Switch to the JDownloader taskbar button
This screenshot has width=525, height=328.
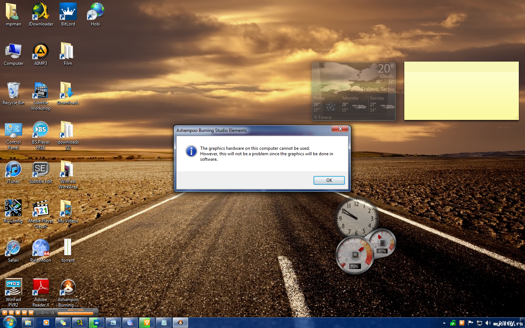80,323
